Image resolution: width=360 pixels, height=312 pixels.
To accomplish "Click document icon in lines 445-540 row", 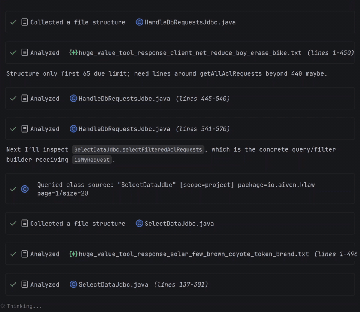I will click(x=25, y=99).
